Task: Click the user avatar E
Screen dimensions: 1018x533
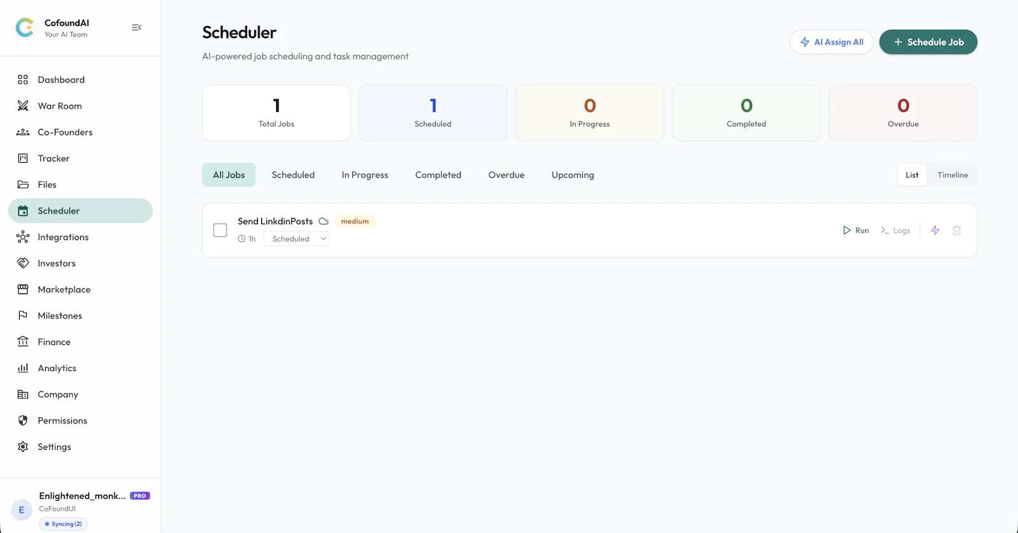Action: pyautogui.click(x=22, y=509)
